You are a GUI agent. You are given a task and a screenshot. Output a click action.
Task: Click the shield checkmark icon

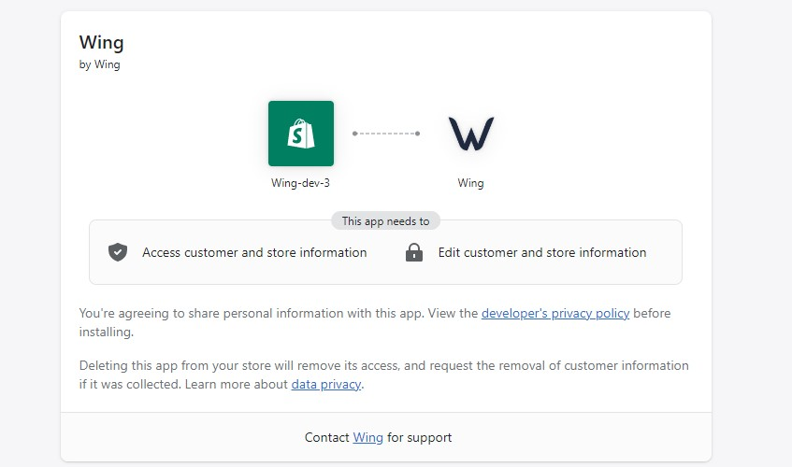(x=118, y=252)
